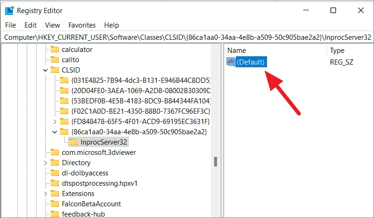This screenshot has width=374, height=218.
Task: Click the registry path address bar
Action: tap(187, 37)
